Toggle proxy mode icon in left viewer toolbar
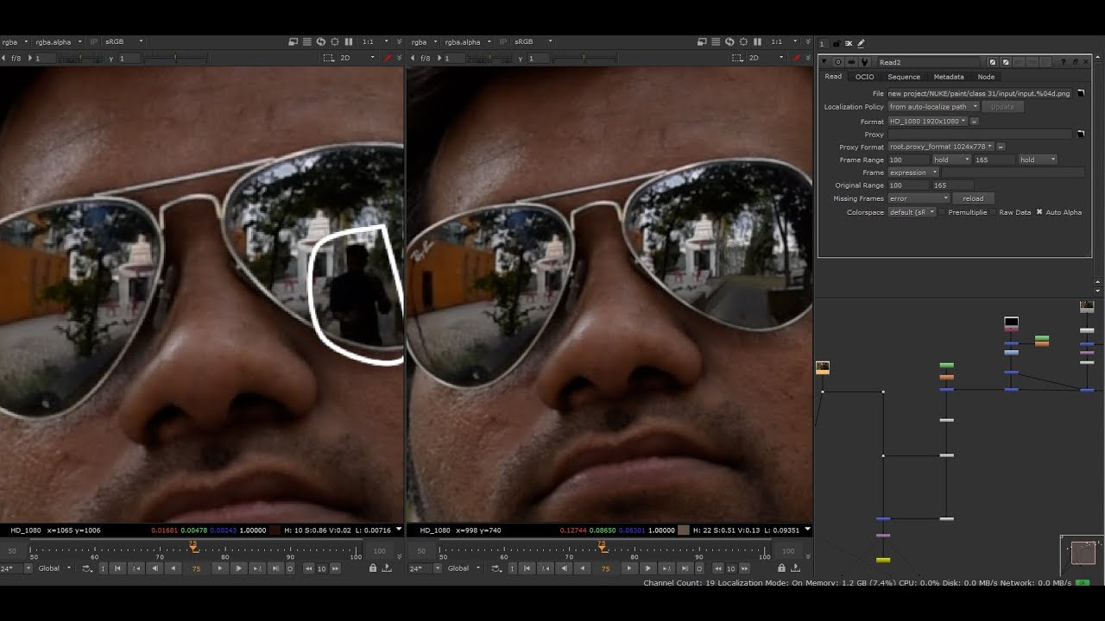1105x621 pixels. tap(293, 41)
